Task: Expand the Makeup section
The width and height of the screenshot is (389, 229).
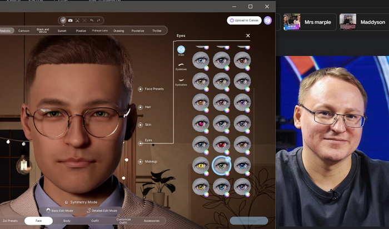Action: coord(151,161)
